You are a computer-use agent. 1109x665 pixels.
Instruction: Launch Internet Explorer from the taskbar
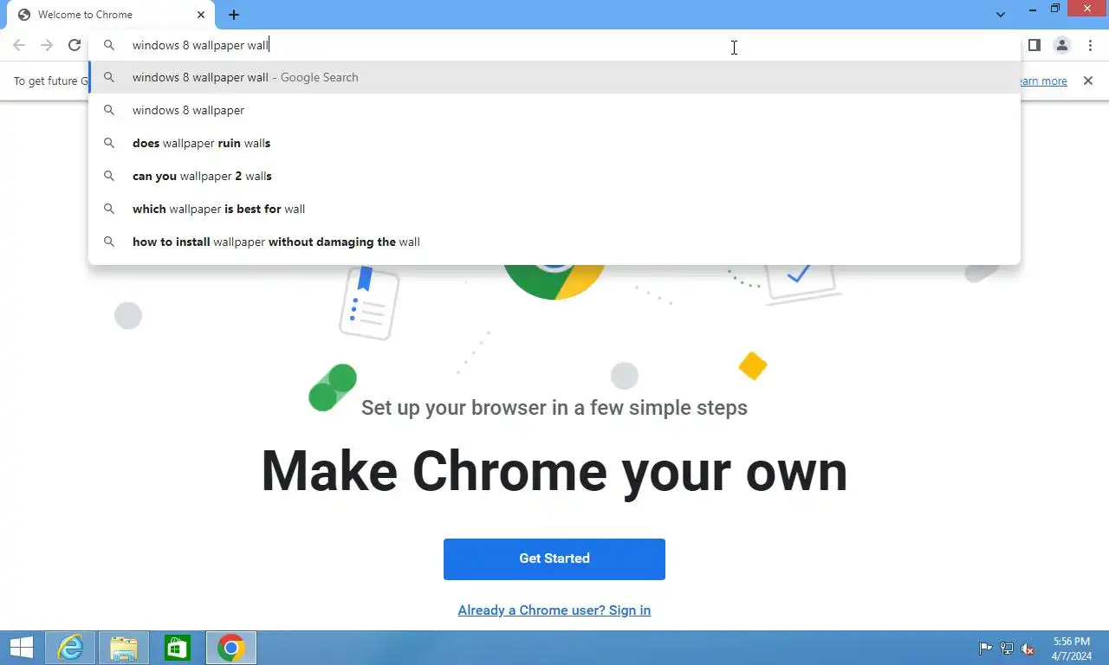click(x=70, y=648)
